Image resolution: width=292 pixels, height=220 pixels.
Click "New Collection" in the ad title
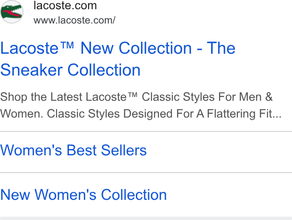point(136,48)
